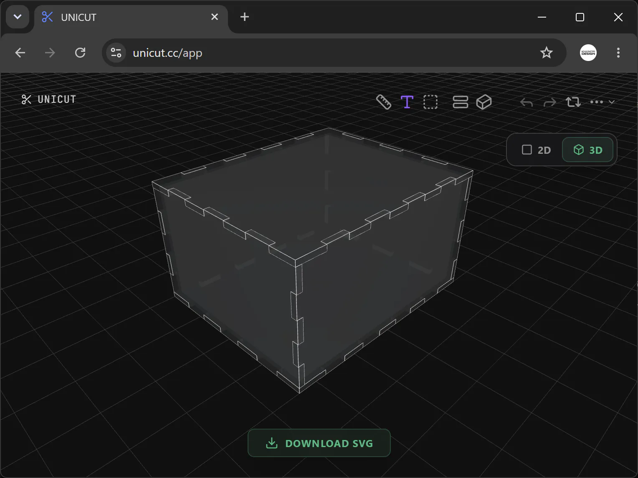Click the repeat/swap arrows icon
This screenshot has width=638, height=478.
[x=573, y=102]
